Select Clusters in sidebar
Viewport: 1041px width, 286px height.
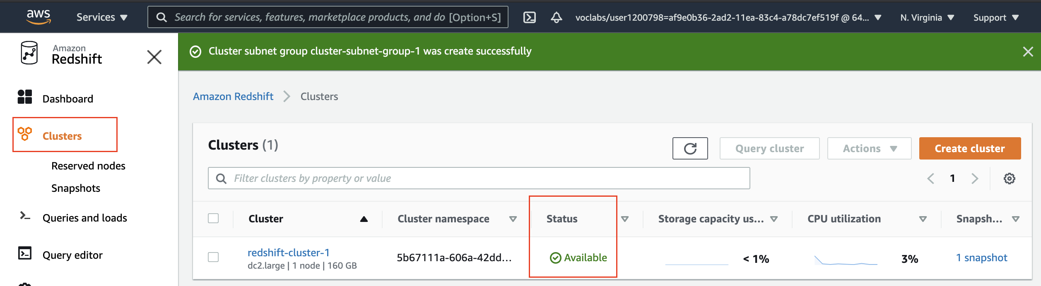tap(62, 136)
